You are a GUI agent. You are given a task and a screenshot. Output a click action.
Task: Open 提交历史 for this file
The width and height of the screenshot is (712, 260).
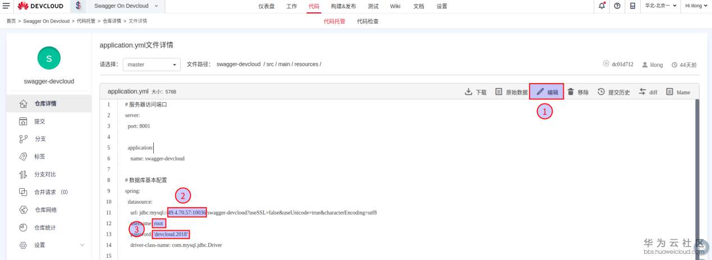[613, 92]
